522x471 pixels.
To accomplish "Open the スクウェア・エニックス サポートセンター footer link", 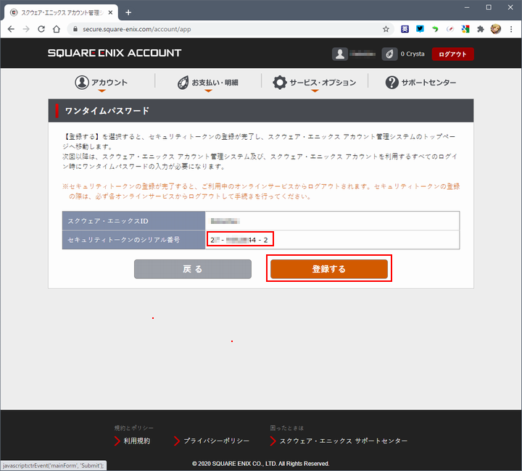I will [x=339, y=441].
